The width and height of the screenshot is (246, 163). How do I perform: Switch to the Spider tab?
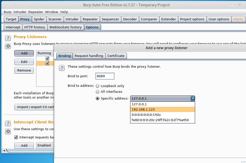[x=39, y=19]
